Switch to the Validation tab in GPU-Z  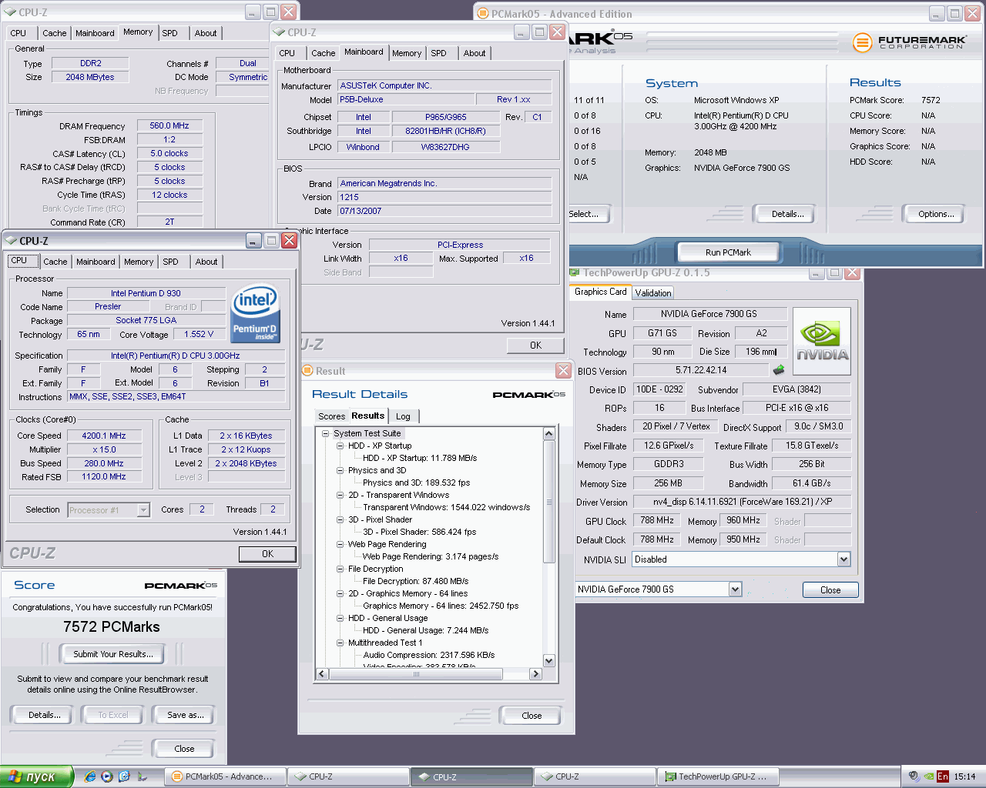click(653, 293)
